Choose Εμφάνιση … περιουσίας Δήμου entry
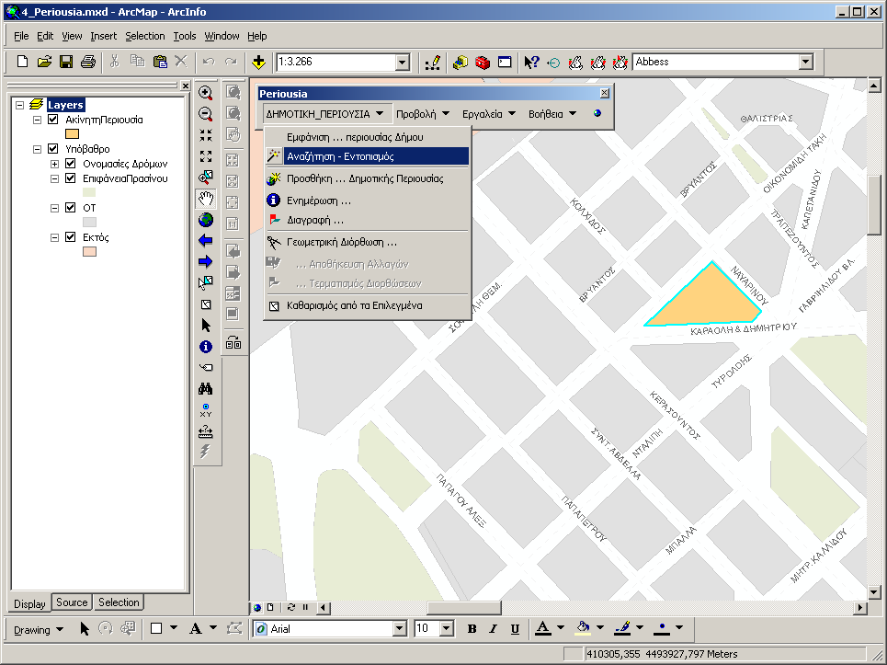Image resolution: width=887 pixels, height=665 pixels. click(x=367, y=137)
